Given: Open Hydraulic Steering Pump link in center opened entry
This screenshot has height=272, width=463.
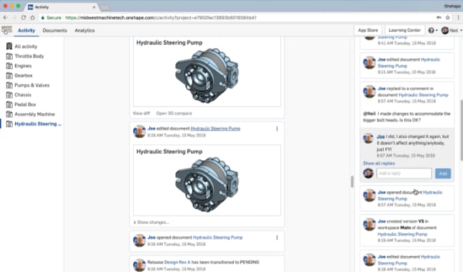Looking at the screenshot, I should tap(218, 237).
